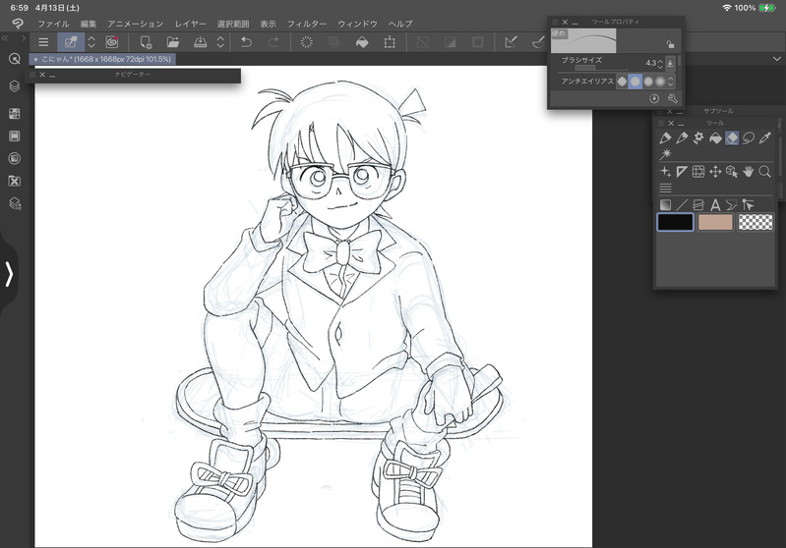
Task: Expand the arrows next to edit mode button
Action: [91, 42]
